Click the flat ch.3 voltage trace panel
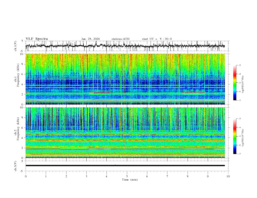The height and width of the screenshot is (198, 257). 127,166
